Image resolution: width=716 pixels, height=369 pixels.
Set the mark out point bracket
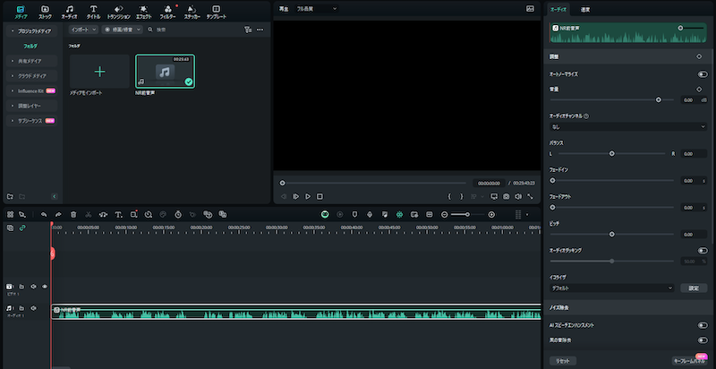point(461,196)
